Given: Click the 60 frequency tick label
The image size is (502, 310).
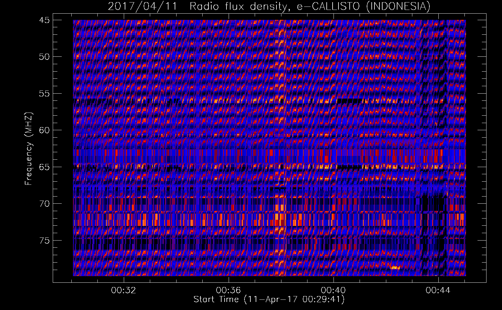Looking at the screenshot, I should click(x=44, y=130).
